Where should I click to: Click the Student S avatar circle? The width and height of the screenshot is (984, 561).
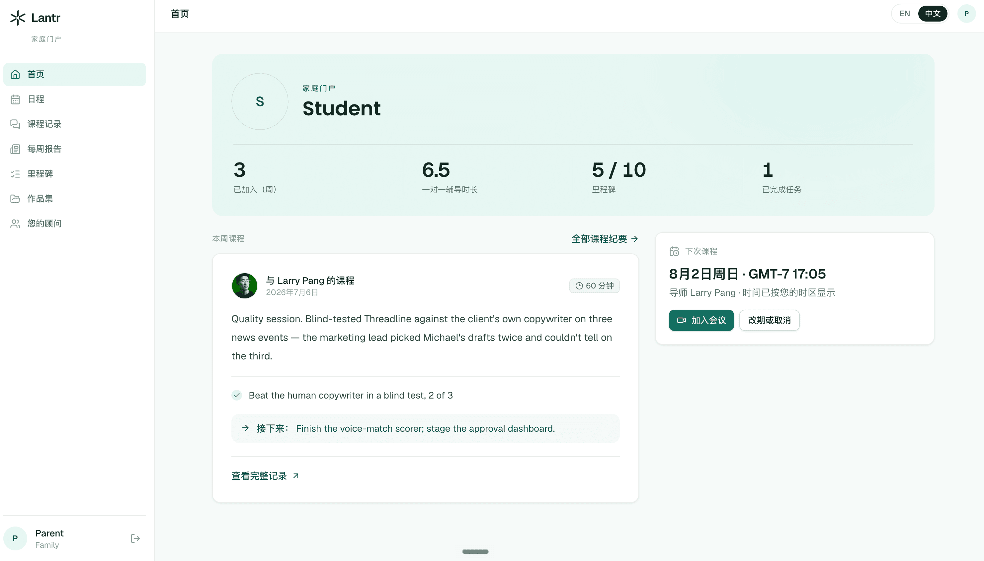tap(260, 101)
